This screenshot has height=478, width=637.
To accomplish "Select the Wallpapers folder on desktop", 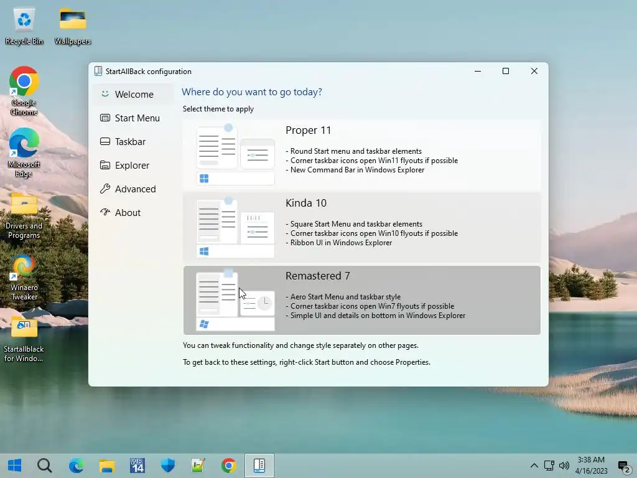I will (73, 26).
